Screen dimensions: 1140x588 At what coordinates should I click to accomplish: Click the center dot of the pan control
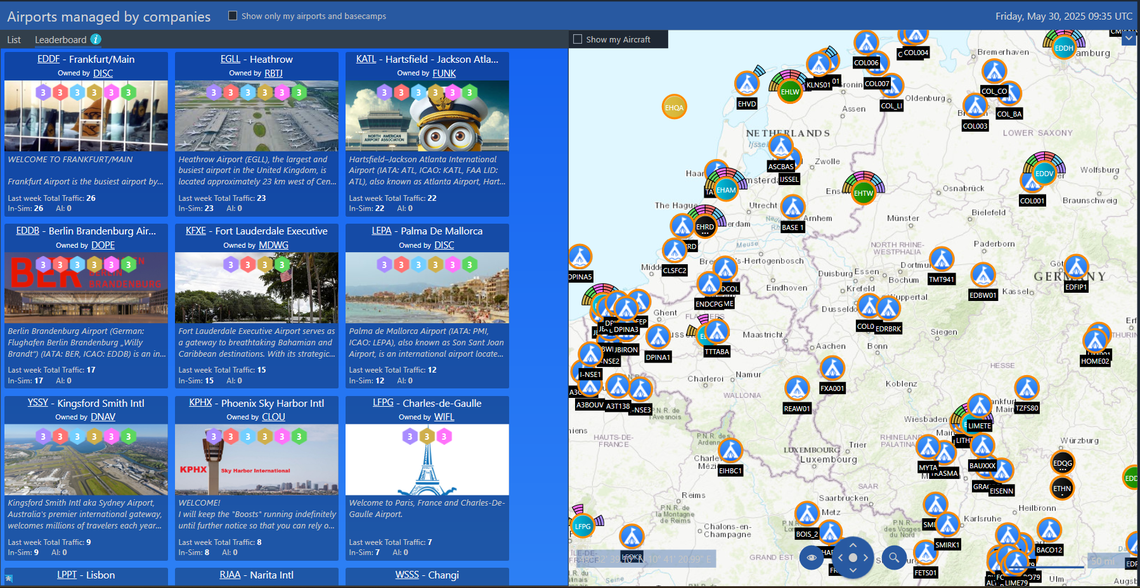pos(853,558)
